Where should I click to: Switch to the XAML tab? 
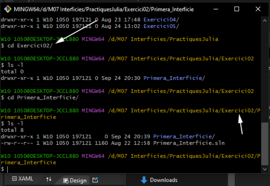click(22, 179)
